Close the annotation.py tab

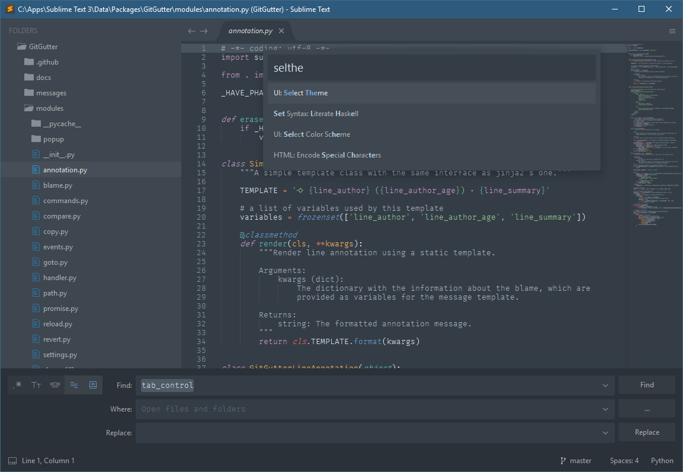point(281,31)
